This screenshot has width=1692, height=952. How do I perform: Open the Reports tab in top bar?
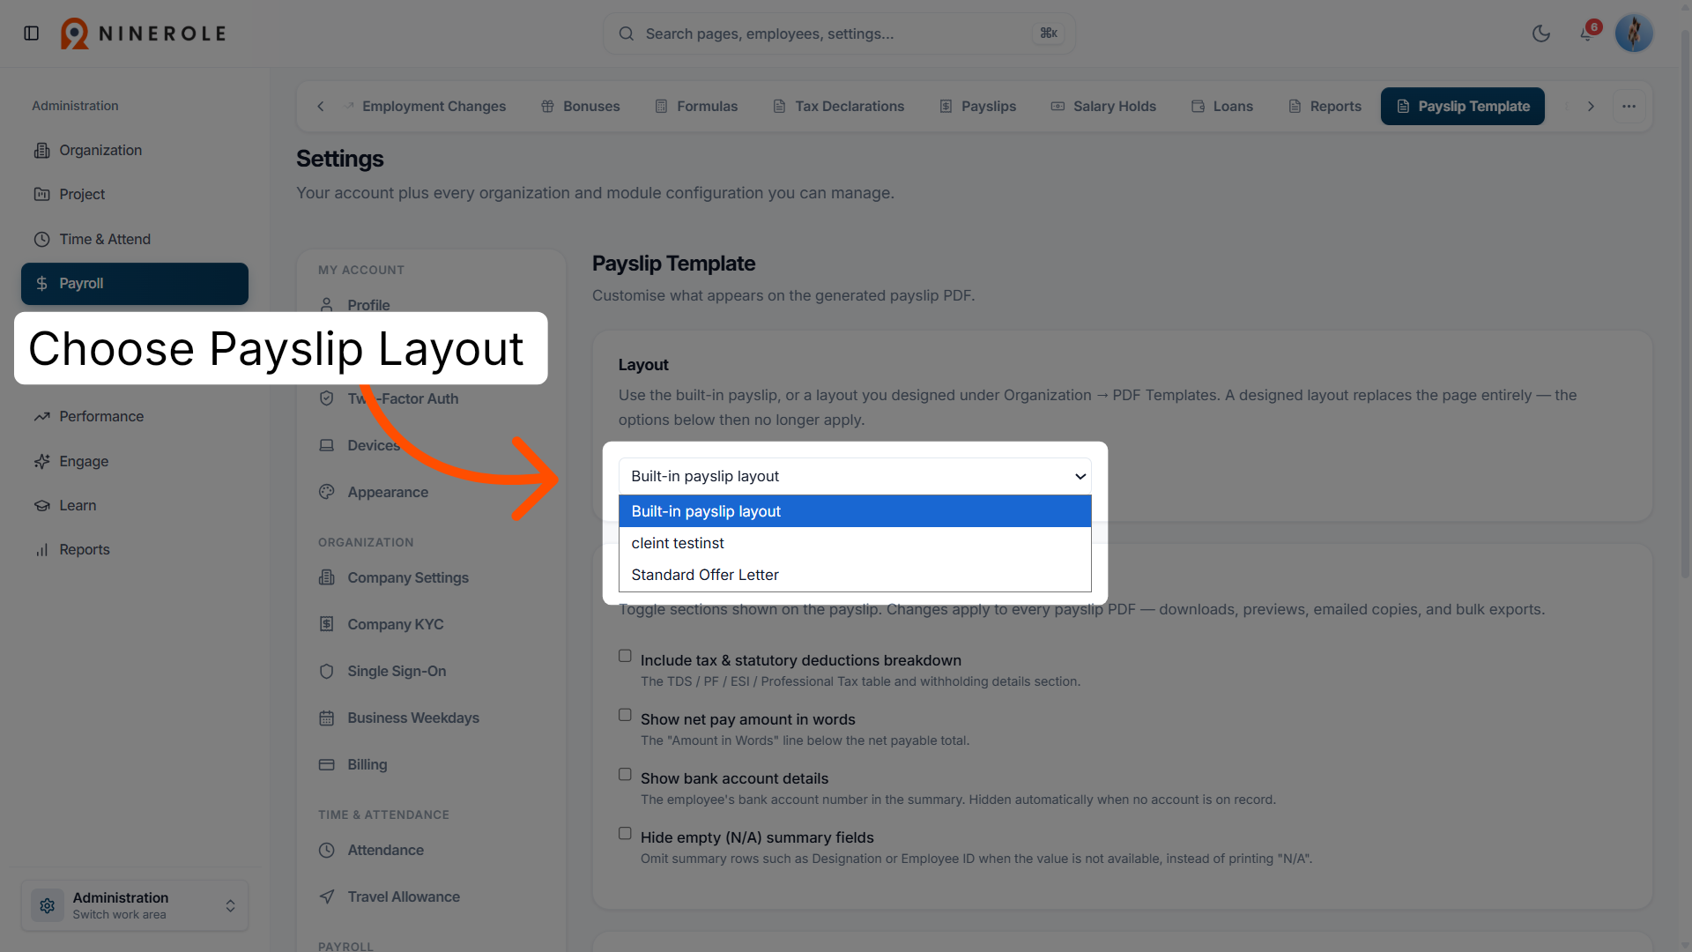click(x=1325, y=107)
